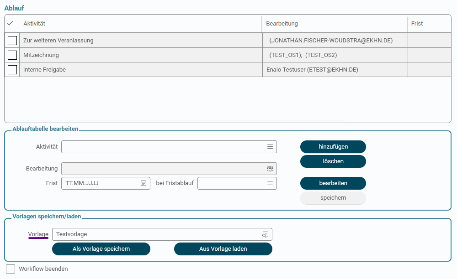The height and width of the screenshot is (279, 457).
Task: Click the 'bearbeiten' button
Action: (x=333, y=183)
